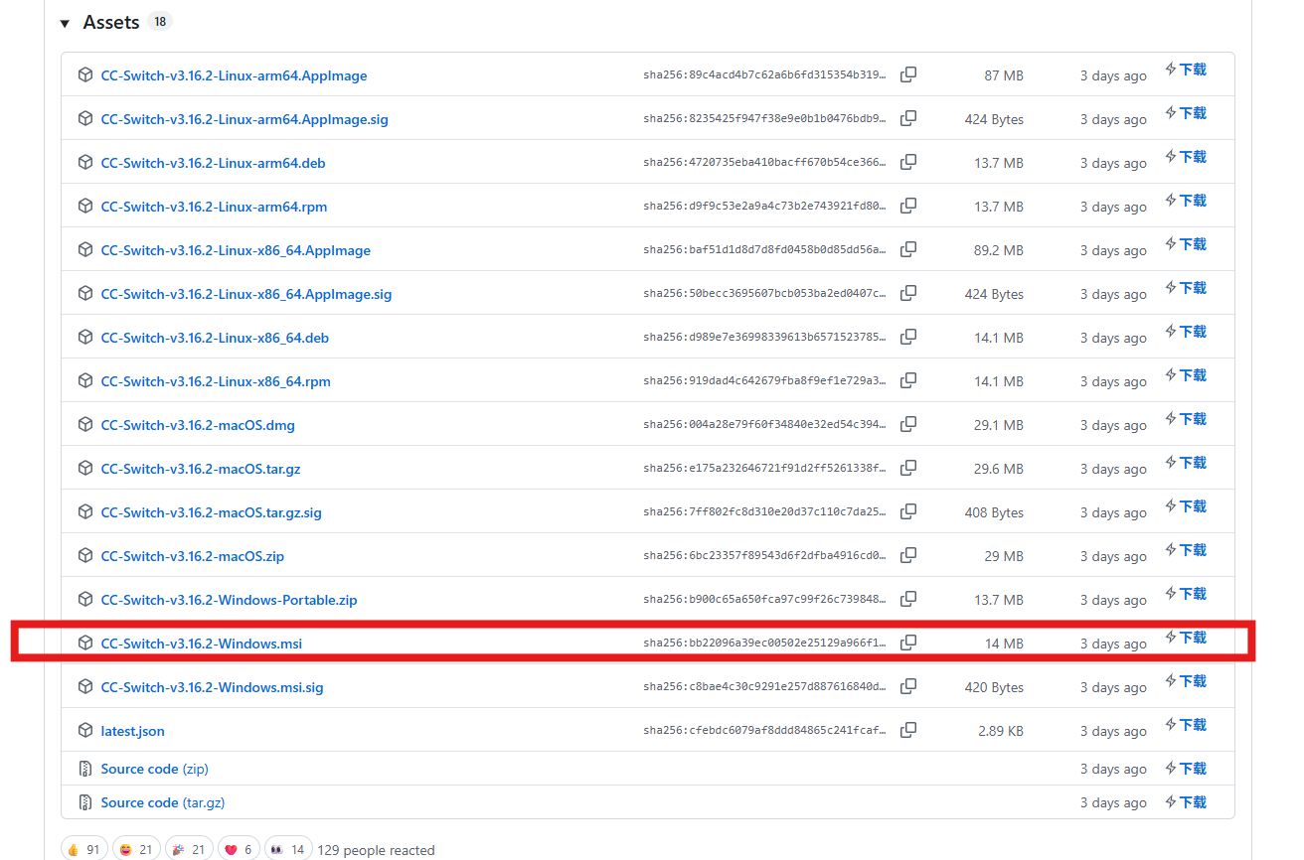Open CC-Switch-v3.16.2-Linux-x86_64.AppImage.sig link
1304x860 pixels.
[x=246, y=294]
